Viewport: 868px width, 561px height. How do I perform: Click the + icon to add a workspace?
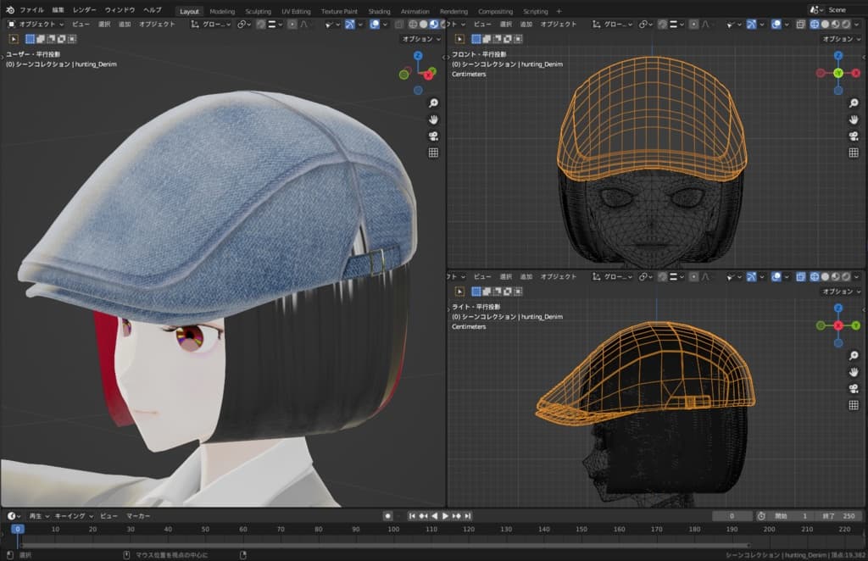point(559,11)
